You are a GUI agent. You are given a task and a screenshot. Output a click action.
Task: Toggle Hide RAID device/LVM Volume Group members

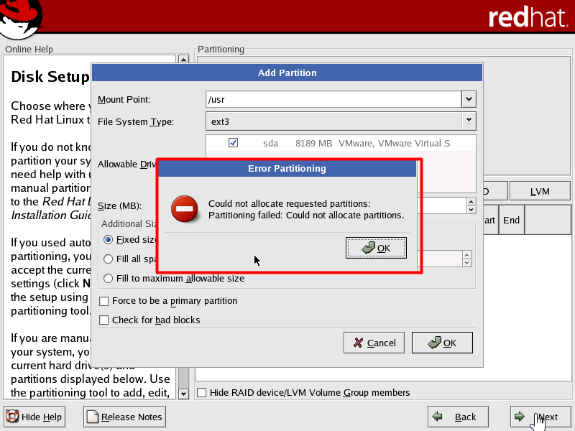[202, 392]
